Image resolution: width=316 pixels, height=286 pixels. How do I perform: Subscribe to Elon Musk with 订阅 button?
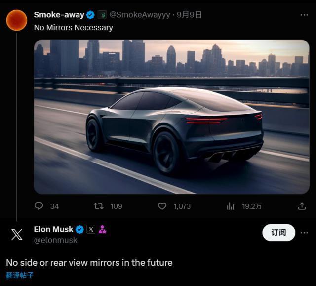tap(278, 232)
